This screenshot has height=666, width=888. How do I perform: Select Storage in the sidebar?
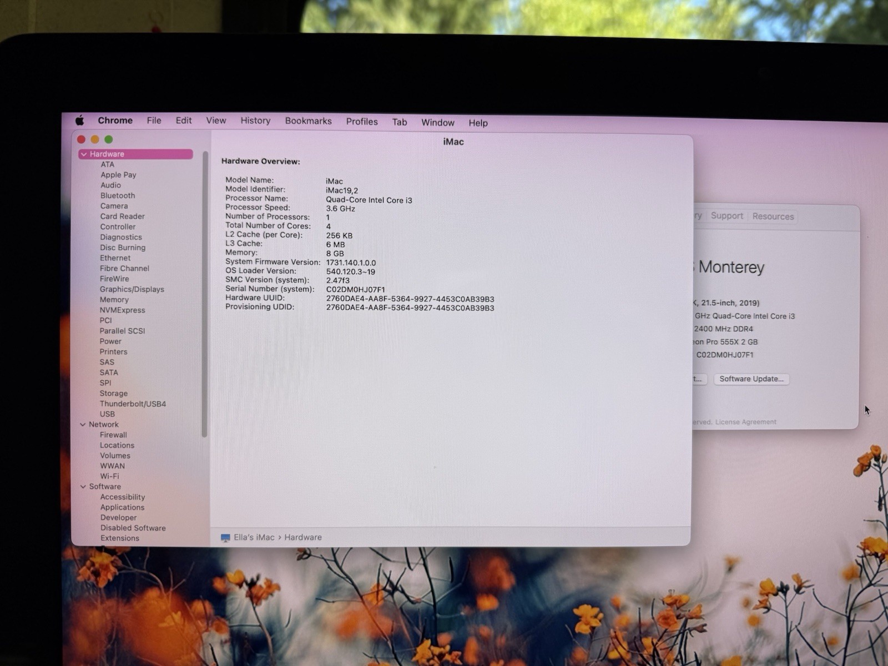tap(113, 393)
